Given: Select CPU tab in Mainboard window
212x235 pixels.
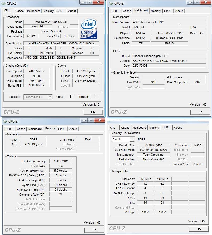Looking at the screenshot, I should [114, 11].
